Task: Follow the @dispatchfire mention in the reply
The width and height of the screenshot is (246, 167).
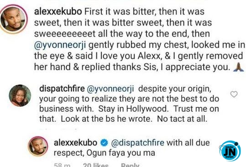Action: pyautogui.click(x=137, y=143)
